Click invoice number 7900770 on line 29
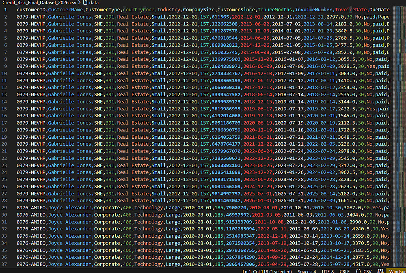Image resolution: width=406 pixels, height=273 pixels. [x=236, y=208]
